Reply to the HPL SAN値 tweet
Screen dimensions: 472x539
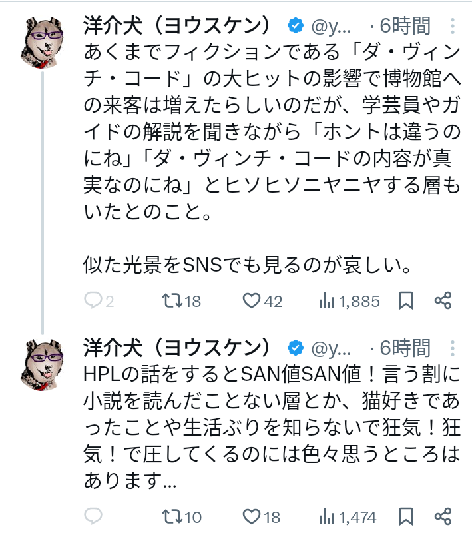pos(94,516)
